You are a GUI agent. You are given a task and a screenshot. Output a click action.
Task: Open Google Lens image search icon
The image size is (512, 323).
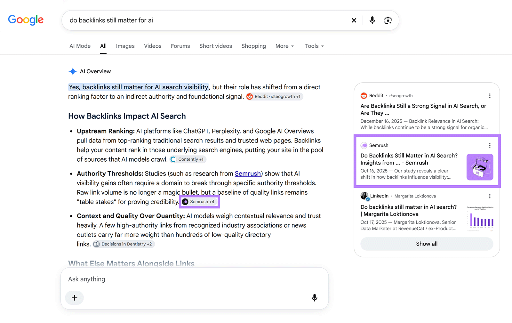(388, 20)
